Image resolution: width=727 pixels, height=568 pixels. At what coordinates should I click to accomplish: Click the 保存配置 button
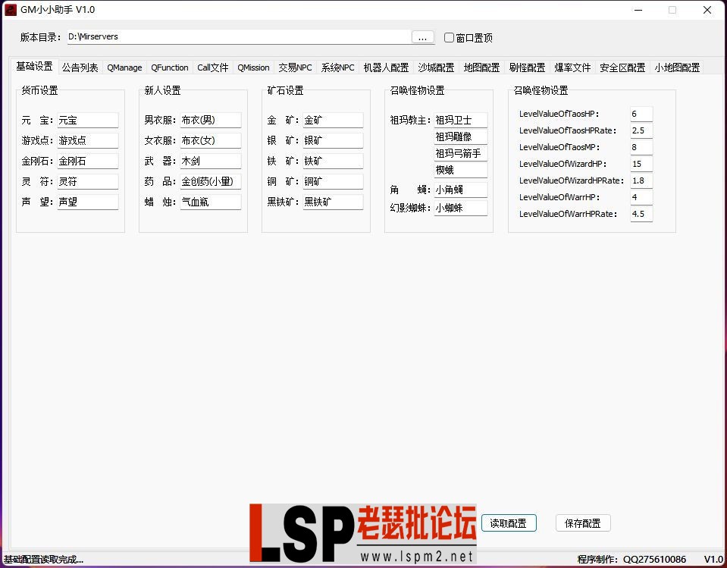click(x=583, y=522)
